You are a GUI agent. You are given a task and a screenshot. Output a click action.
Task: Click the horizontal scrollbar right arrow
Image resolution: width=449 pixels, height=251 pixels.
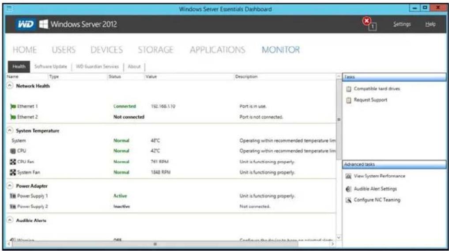coord(333,244)
